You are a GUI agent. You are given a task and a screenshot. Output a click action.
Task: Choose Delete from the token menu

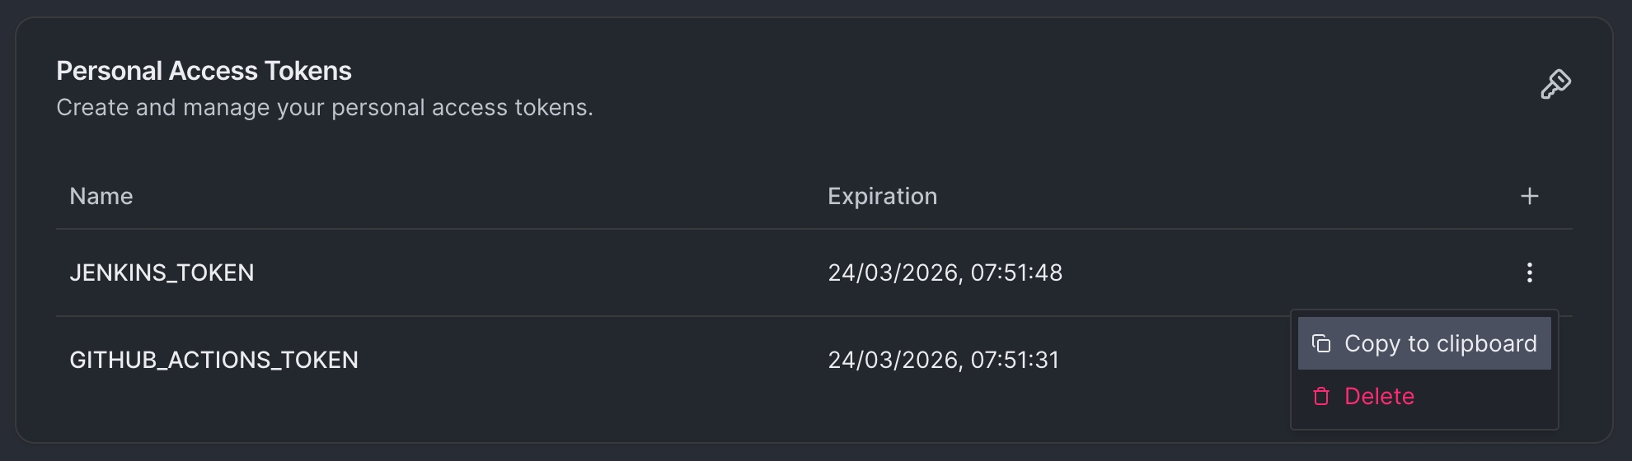(1379, 397)
